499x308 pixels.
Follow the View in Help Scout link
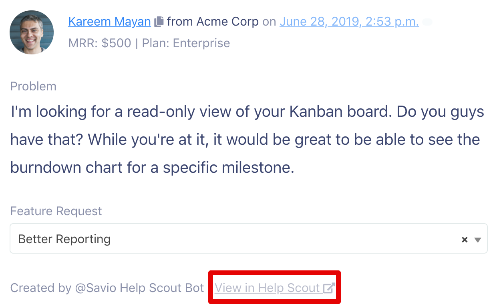[274, 288]
